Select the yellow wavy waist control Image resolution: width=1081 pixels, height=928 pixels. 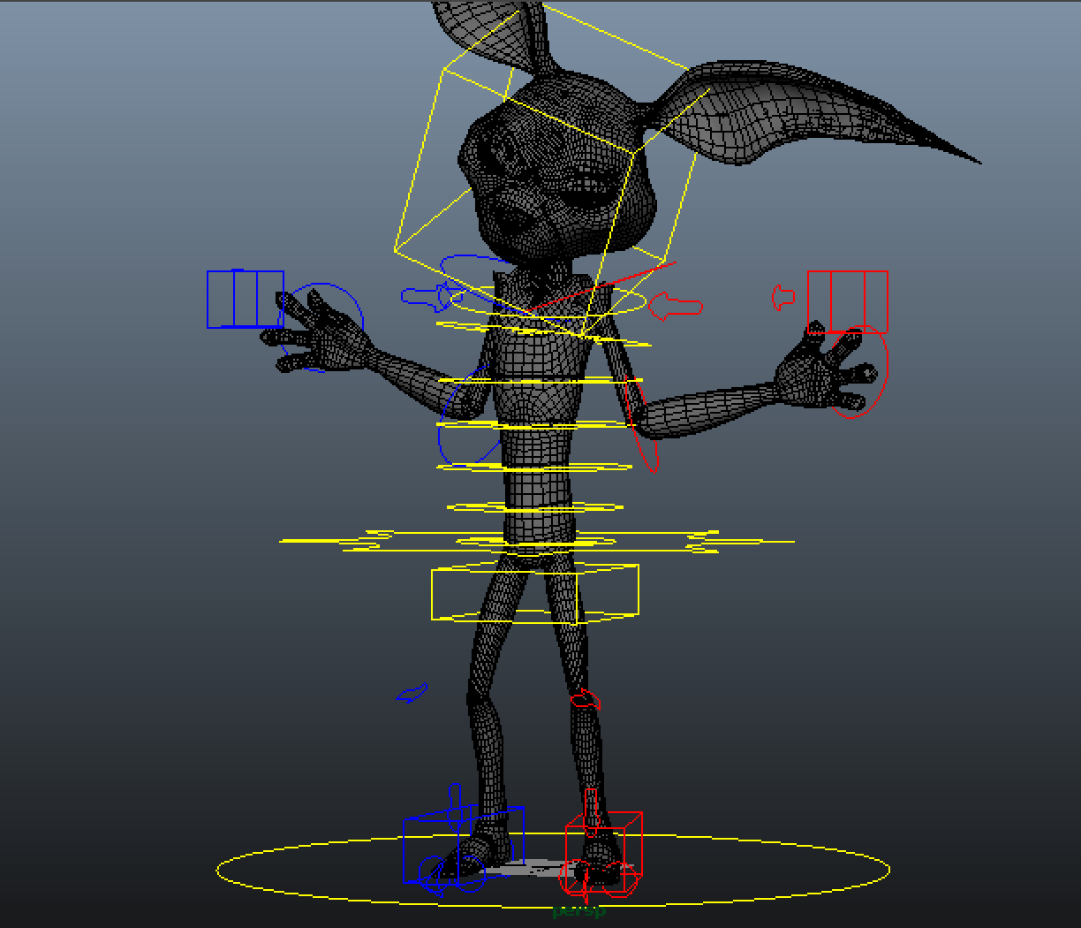click(537, 541)
